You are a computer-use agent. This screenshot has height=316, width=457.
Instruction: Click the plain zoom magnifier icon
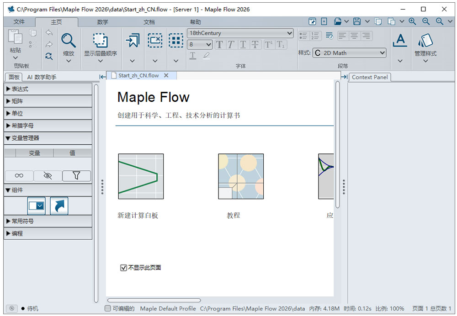tap(440, 21)
